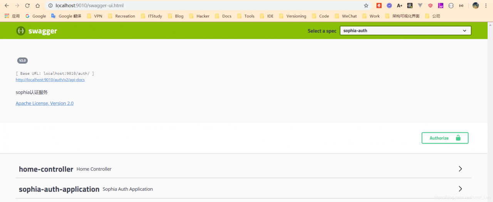Open the WeChat bookmark folder
This screenshot has width=493, height=202.
coord(346,16)
